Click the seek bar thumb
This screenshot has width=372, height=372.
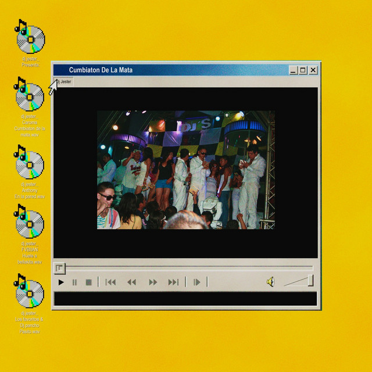click(59, 268)
